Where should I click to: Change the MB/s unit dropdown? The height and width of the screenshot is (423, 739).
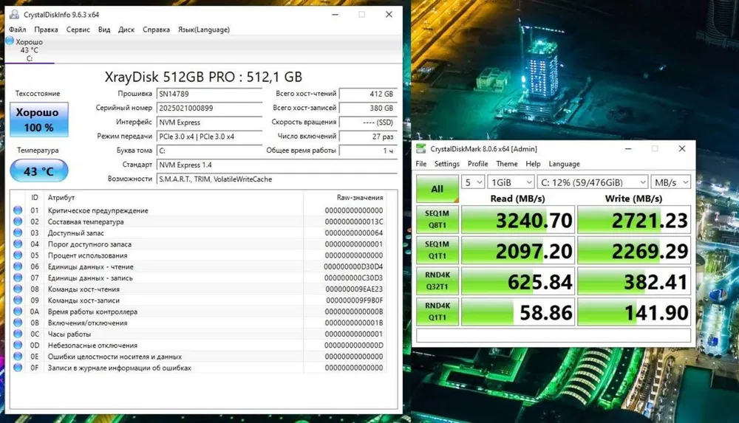point(670,182)
